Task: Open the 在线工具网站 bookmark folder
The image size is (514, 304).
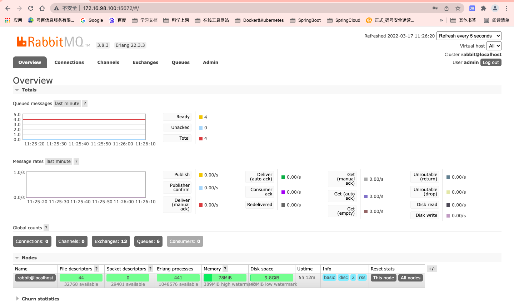Action: click(212, 20)
